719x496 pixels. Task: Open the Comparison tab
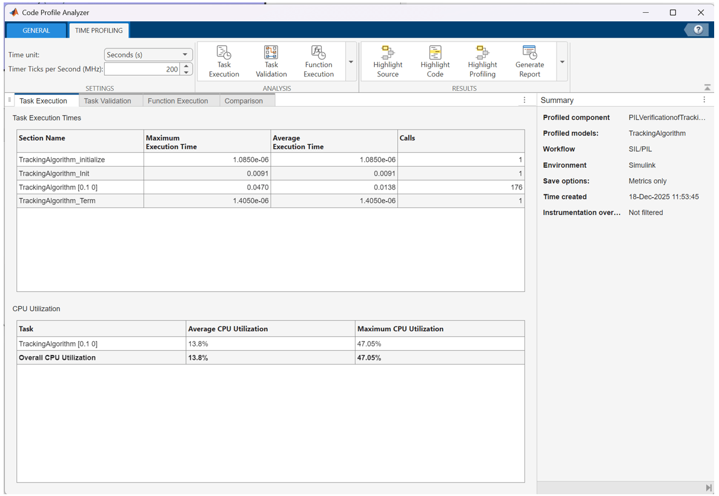click(x=244, y=101)
